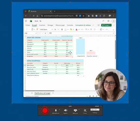The width and height of the screenshot is (140, 121).
Task: Click the Wrap text icon
Action: (91, 30)
